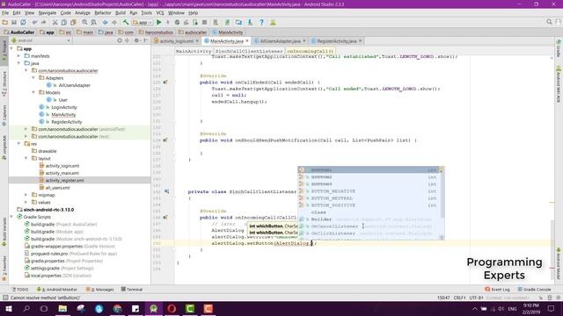The image size is (563, 316).
Task: Select LoginActivity in project tree
Action: click(x=64, y=107)
